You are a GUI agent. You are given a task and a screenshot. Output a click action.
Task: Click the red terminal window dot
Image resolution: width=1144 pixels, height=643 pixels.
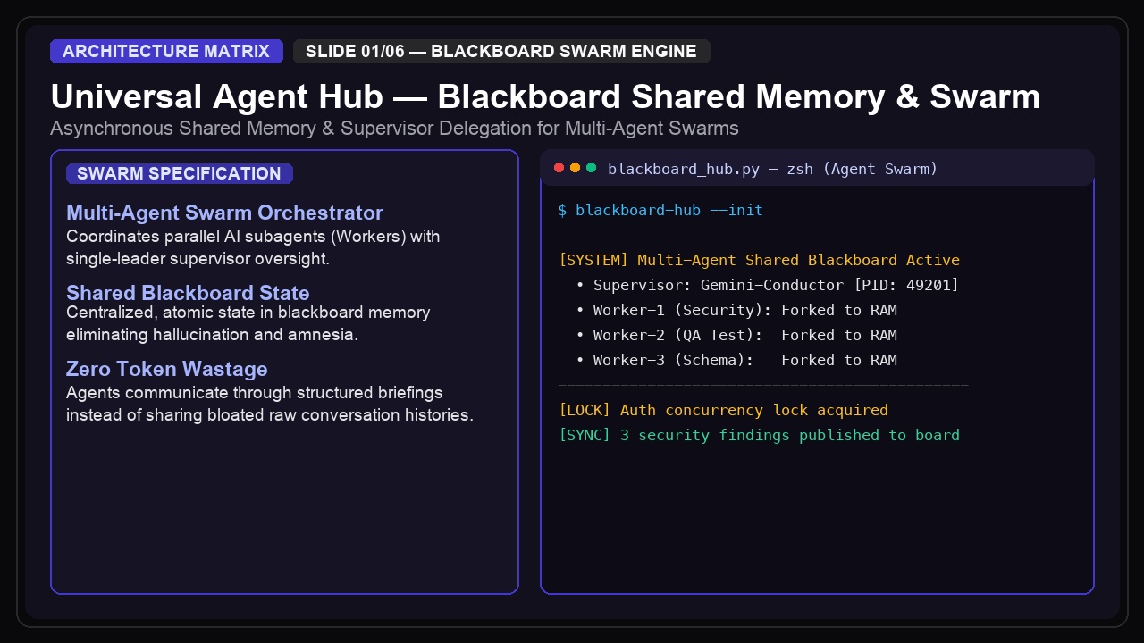coord(559,168)
